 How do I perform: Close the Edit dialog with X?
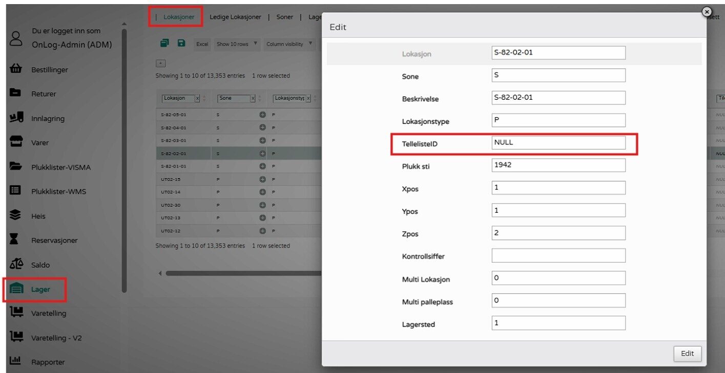[707, 12]
